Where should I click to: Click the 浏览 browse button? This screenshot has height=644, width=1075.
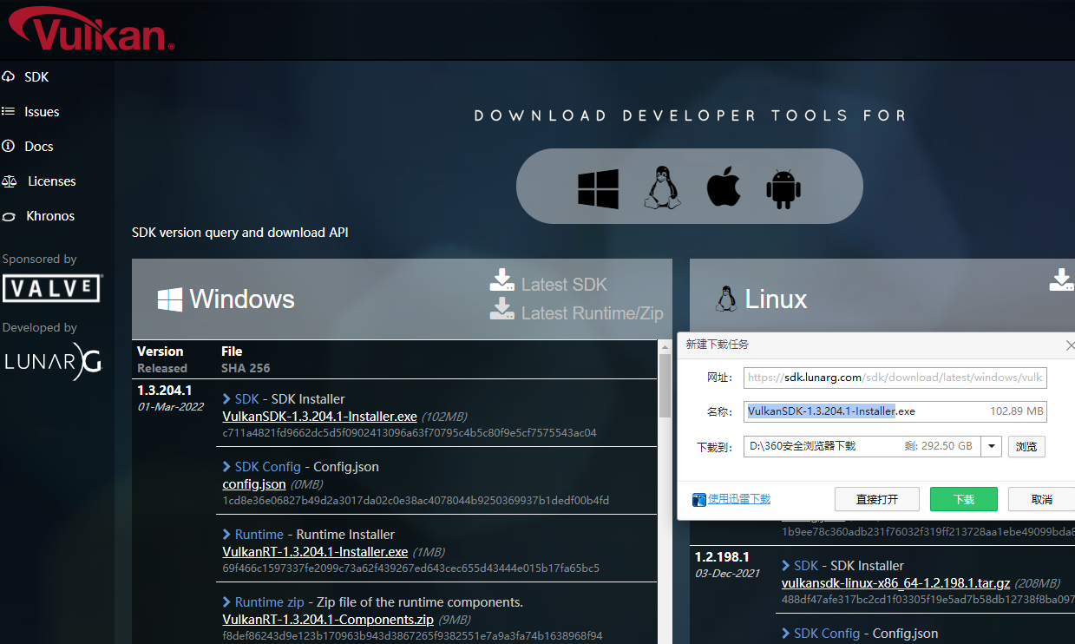coord(1026,447)
